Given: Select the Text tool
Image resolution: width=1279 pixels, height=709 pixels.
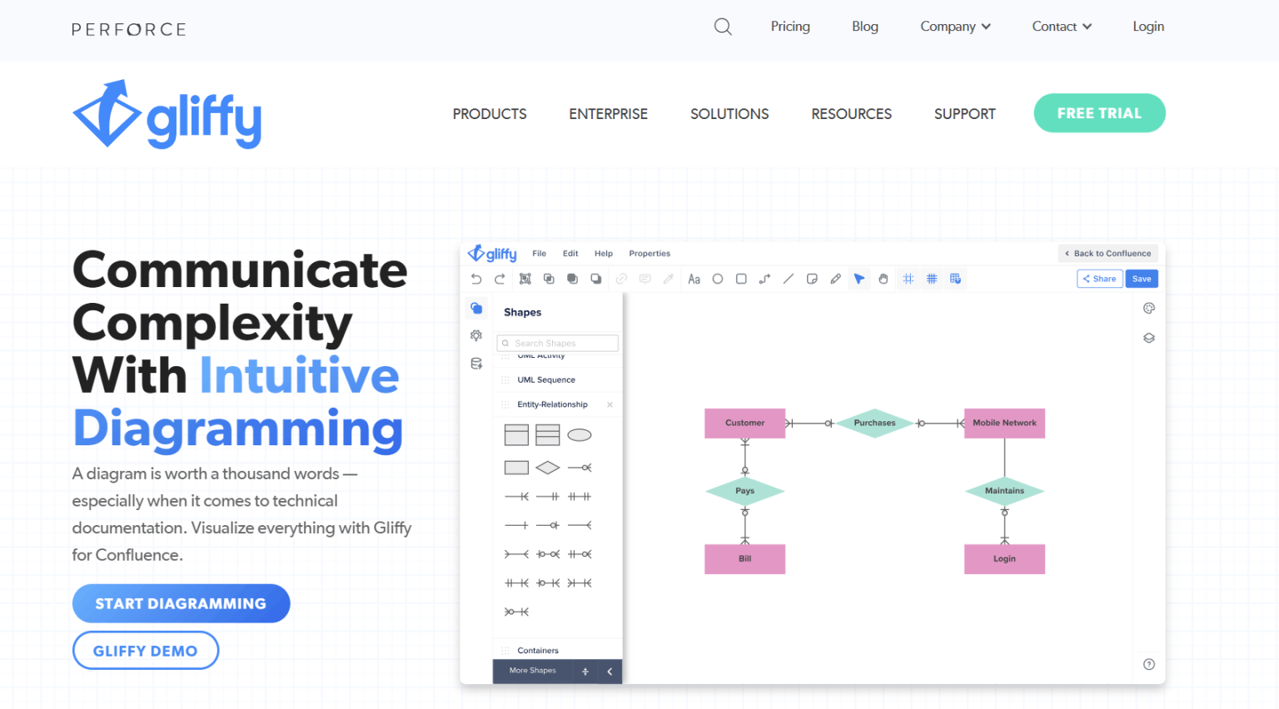Looking at the screenshot, I should pos(694,279).
